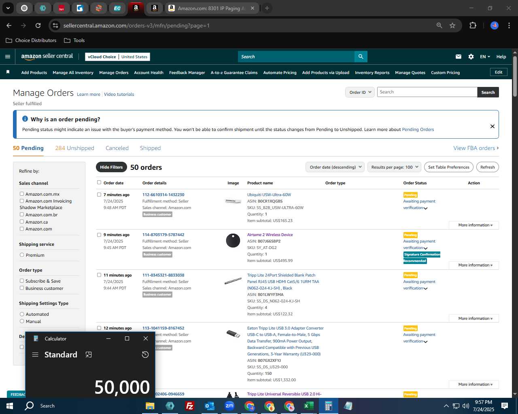
Task: Click in the order search input field
Action: pos(427,92)
